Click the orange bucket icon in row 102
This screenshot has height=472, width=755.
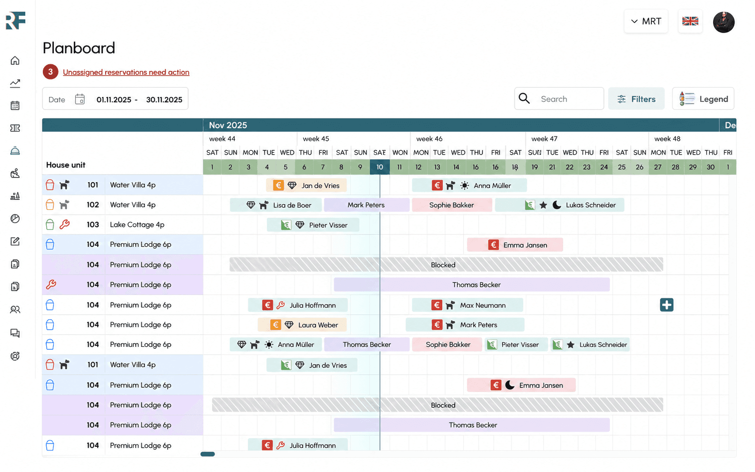click(50, 205)
